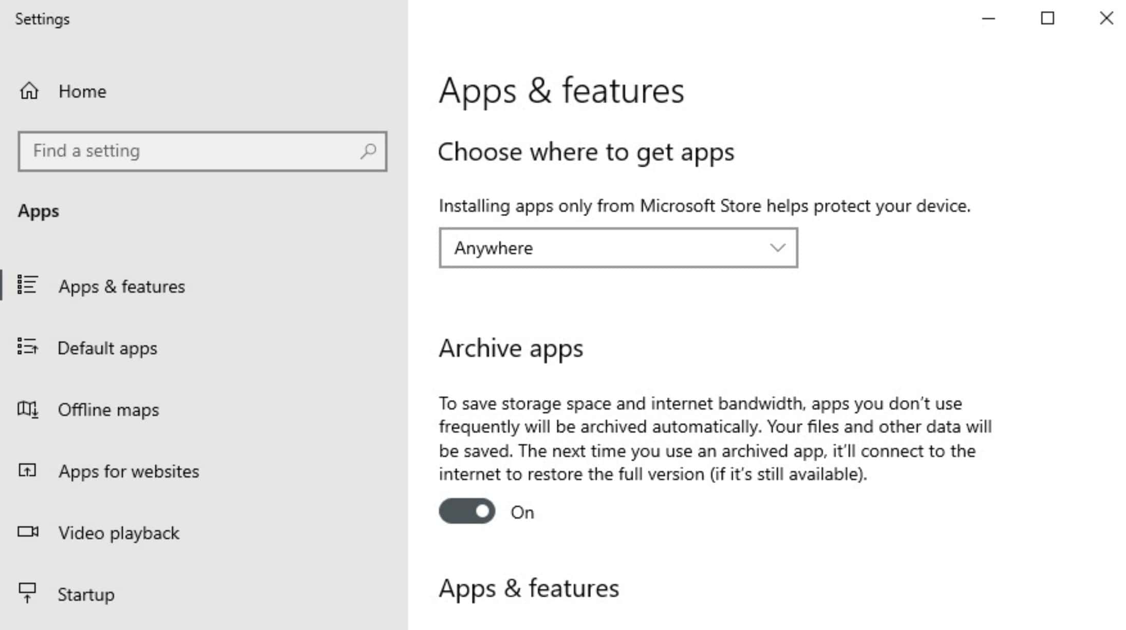Viewport: 1126px width, 630px height.
Task: Select Anywhere from the apps source dropdown
Action: [x=617, y=247]
